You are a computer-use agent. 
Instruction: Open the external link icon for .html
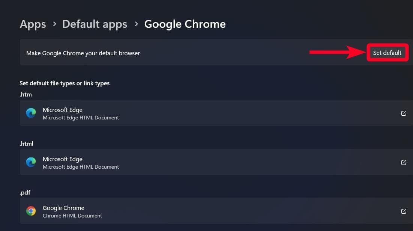point(404,162)
